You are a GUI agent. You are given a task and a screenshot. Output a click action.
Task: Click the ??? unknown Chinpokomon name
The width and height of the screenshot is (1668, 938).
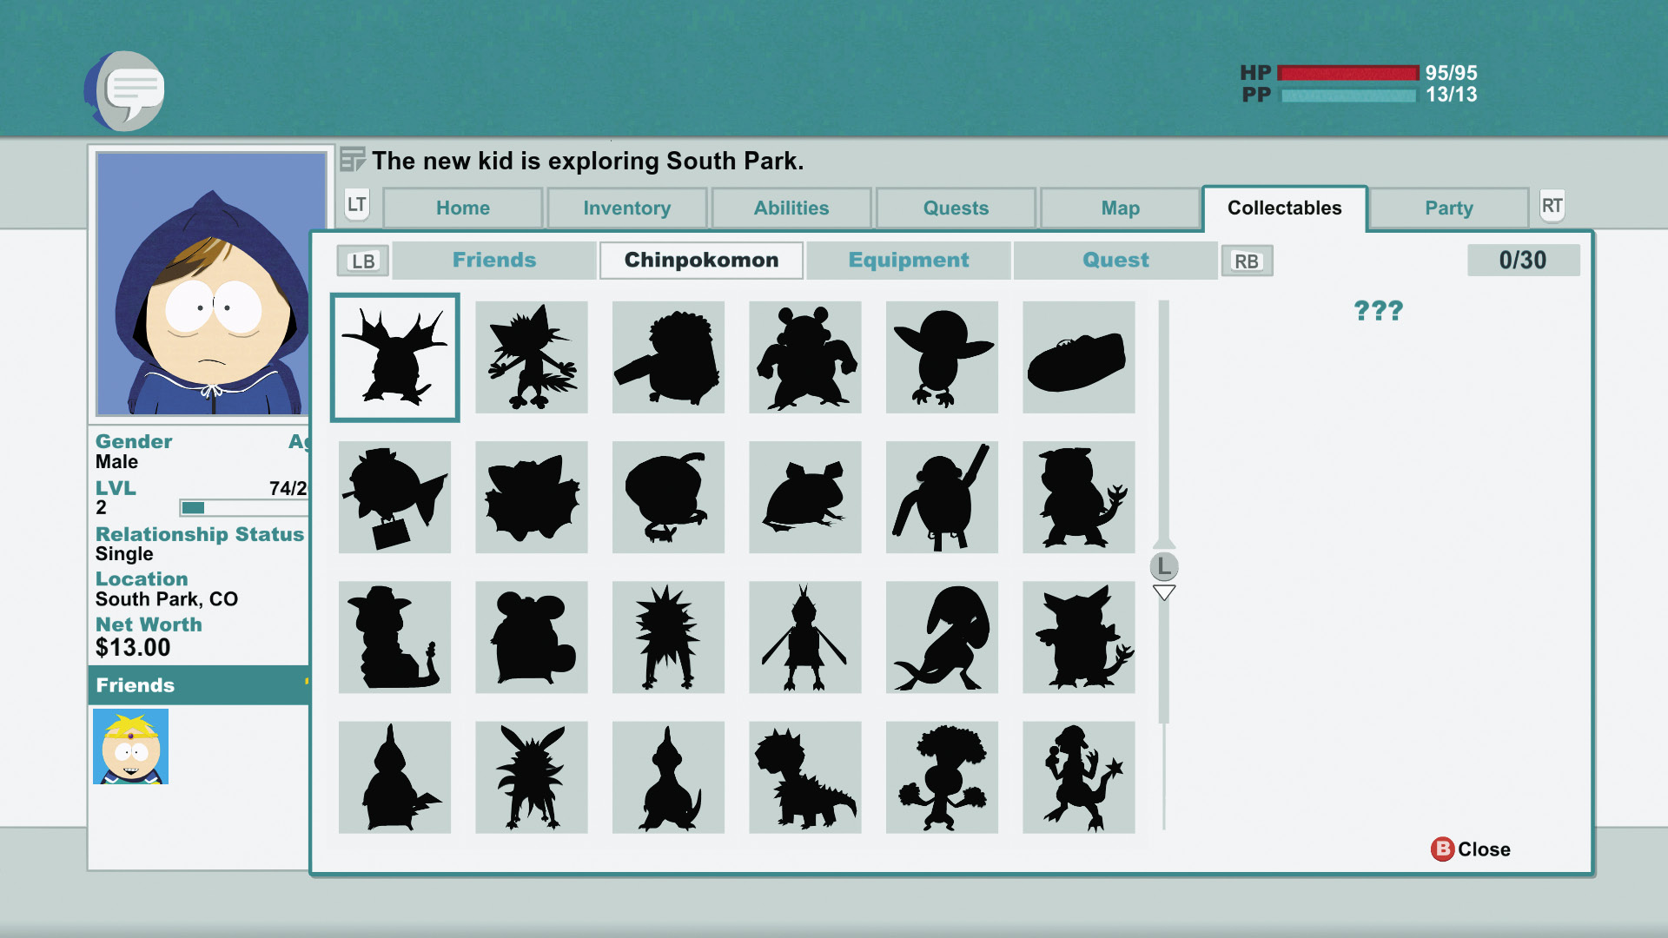point(1379,310)
